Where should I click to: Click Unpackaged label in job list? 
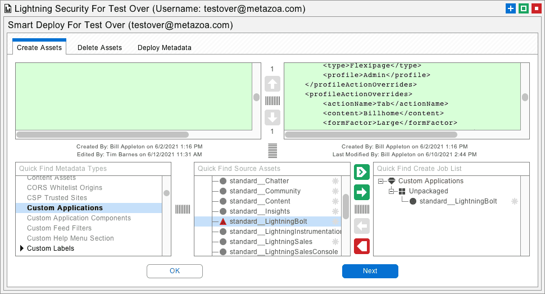click(428, 191)
